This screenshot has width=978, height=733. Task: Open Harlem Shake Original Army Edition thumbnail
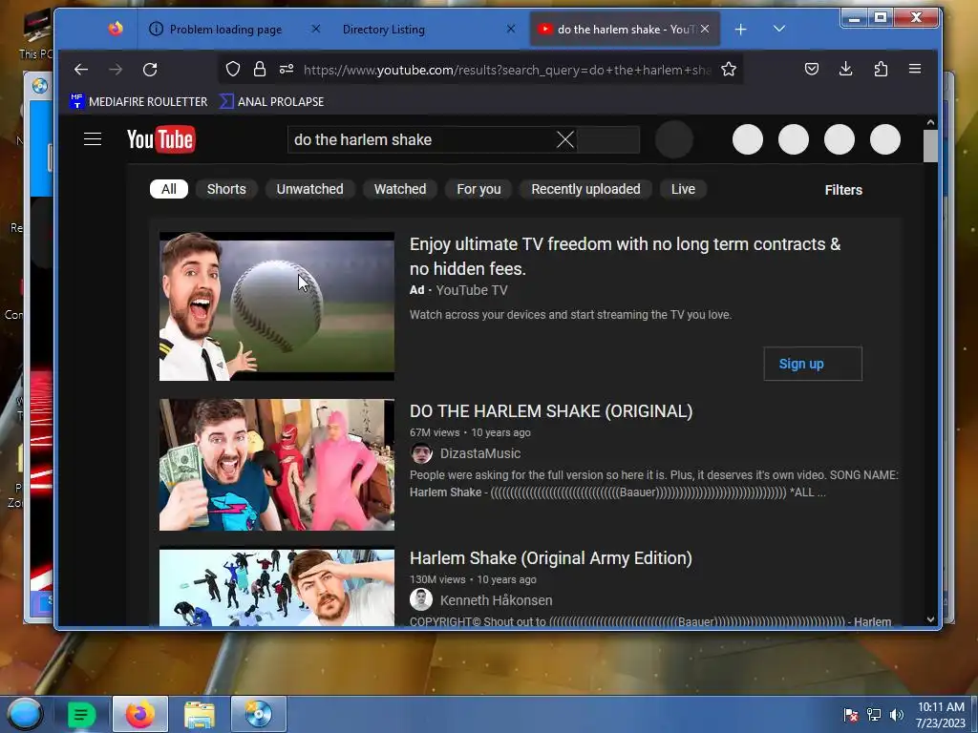[276, 587]
